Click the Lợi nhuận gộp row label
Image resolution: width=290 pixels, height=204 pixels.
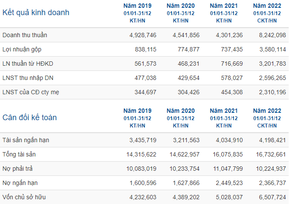(x=22, y=50)
